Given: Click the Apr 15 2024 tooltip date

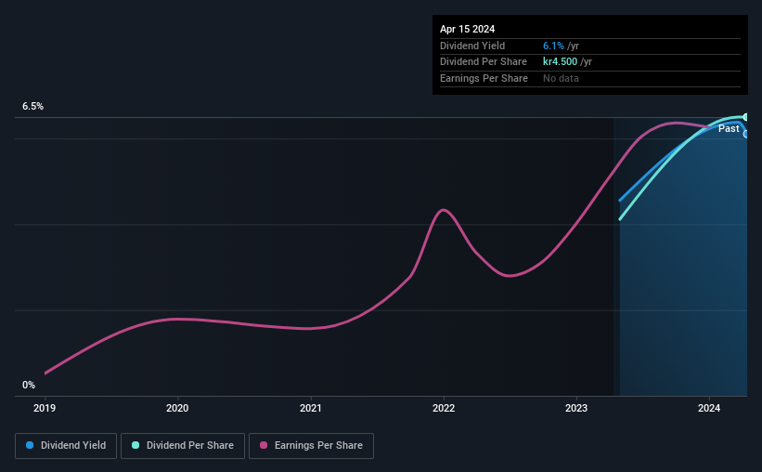Looking at the screenshot, I should click(468, 29).
